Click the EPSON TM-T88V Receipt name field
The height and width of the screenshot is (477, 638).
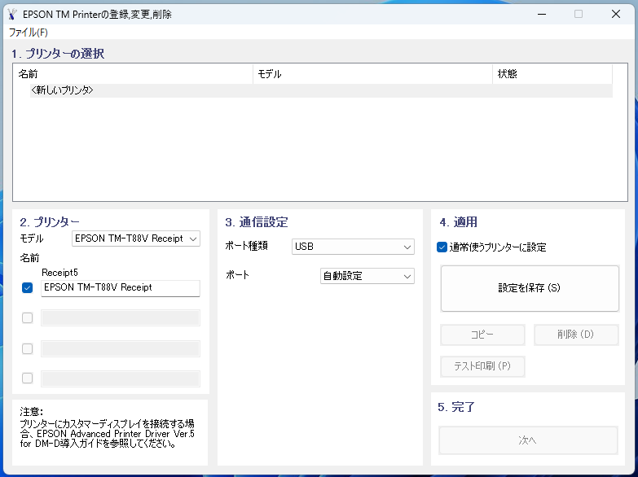(x=120, y=288)
